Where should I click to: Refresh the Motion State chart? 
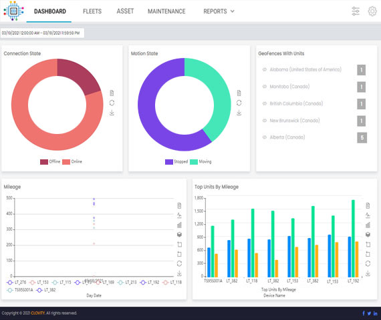click(x=239, y=103)
